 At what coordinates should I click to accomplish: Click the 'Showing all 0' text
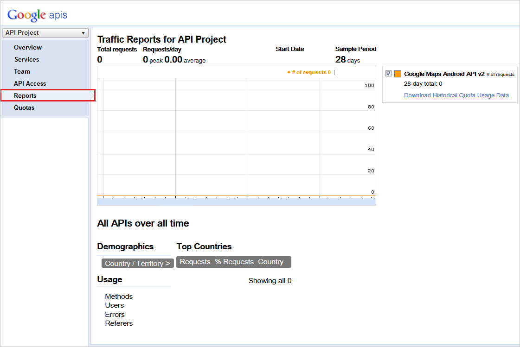pyautogui.click(x=270, y=281)
